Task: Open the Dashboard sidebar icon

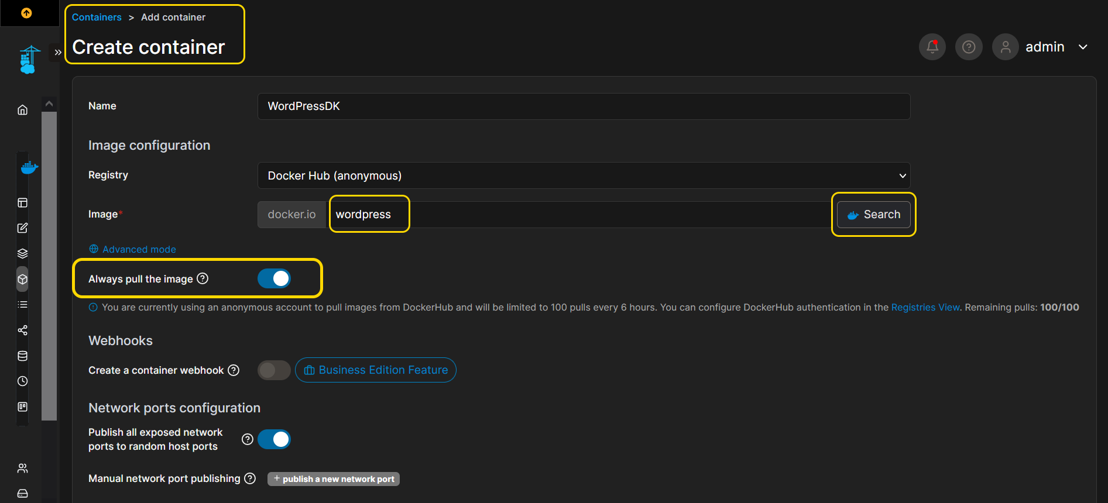Action: point(22,203)
